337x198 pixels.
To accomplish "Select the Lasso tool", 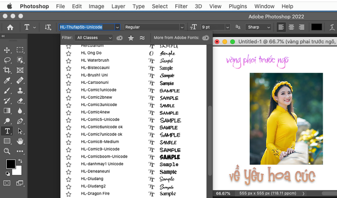I will point(7,60).
